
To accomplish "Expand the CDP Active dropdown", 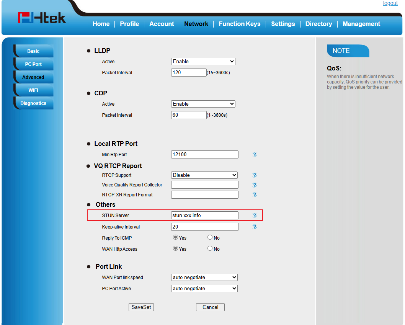I will point(203,104).
